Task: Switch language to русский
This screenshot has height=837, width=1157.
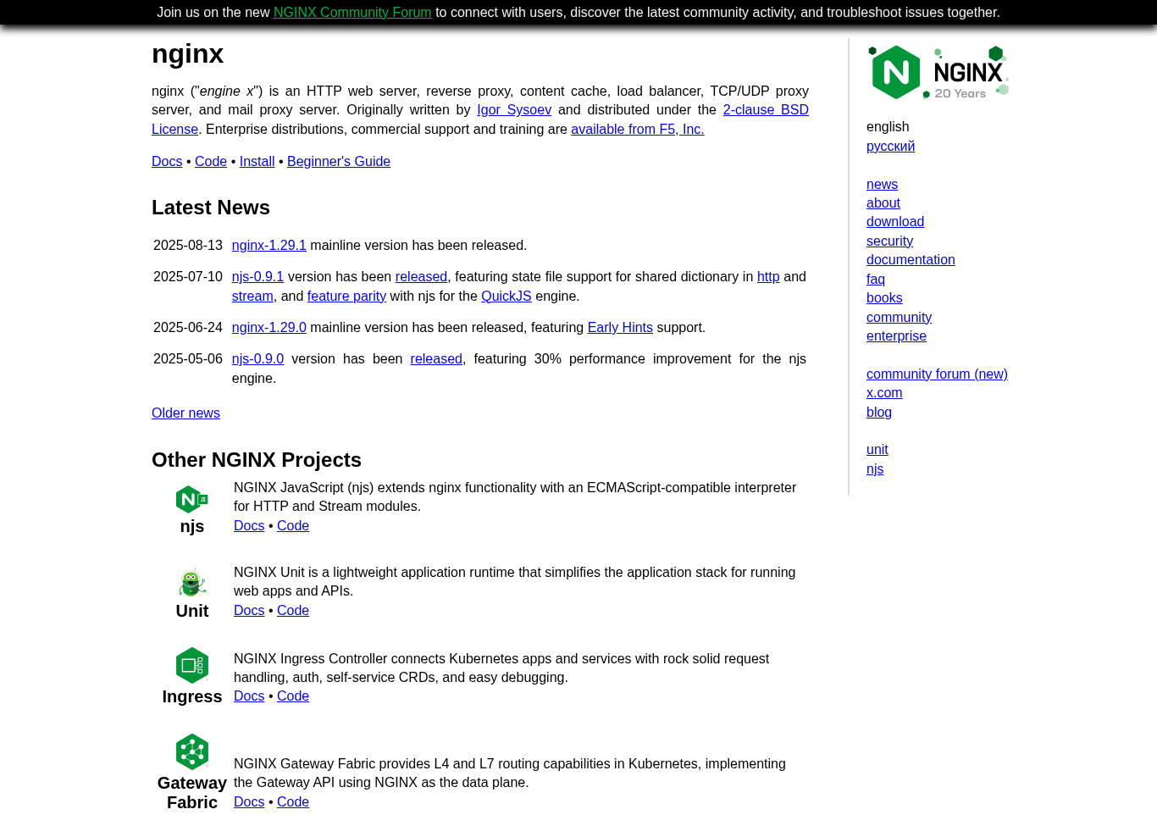Action: coord(890,147)
